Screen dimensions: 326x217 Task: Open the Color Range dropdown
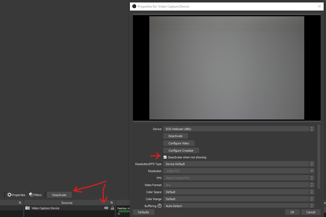(x=239, y=199)
